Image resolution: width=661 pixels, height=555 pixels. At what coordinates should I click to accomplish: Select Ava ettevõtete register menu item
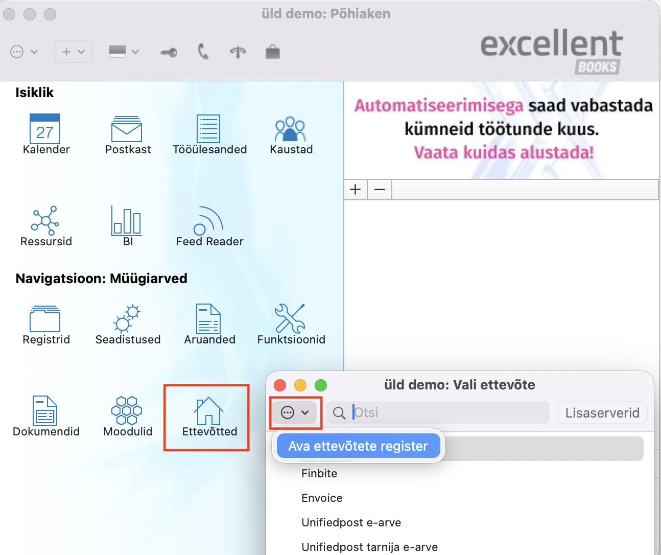[x=358, y=446]
